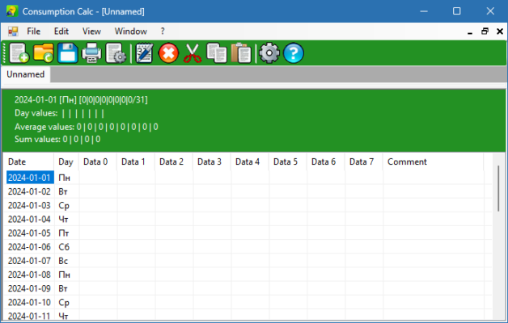Select the 2024-01-02 row
508x323 pixels.
249,191
